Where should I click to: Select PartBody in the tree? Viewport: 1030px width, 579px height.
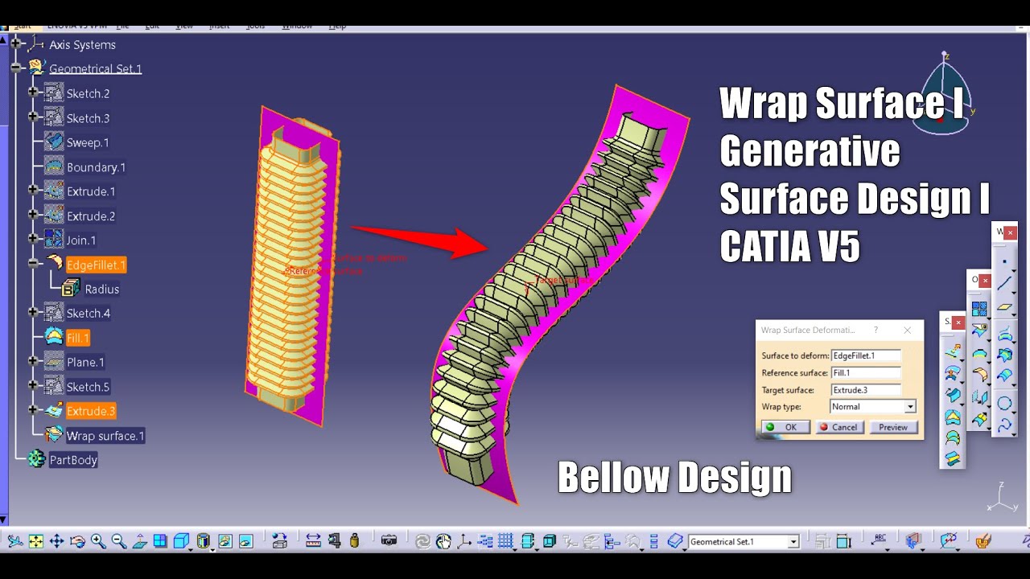[x=73, y=460]
